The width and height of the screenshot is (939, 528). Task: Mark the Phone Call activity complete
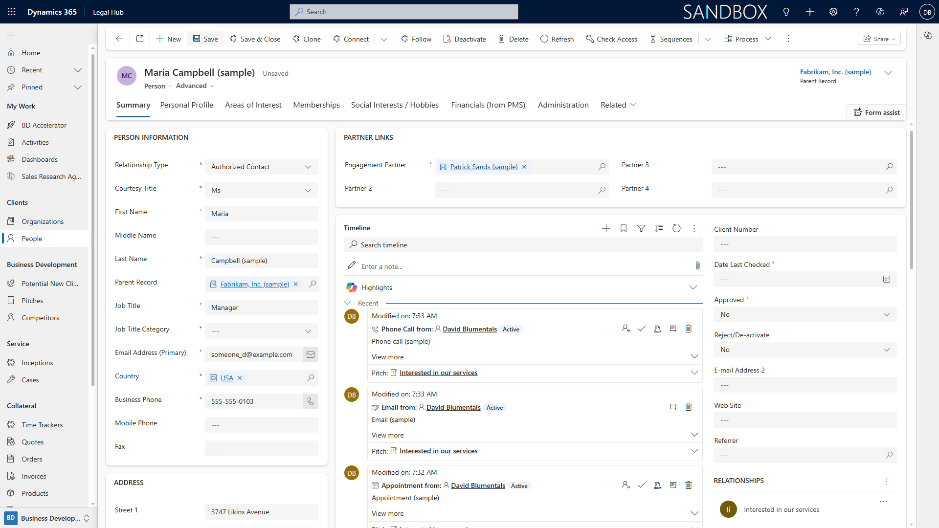(x=642, y=329)
